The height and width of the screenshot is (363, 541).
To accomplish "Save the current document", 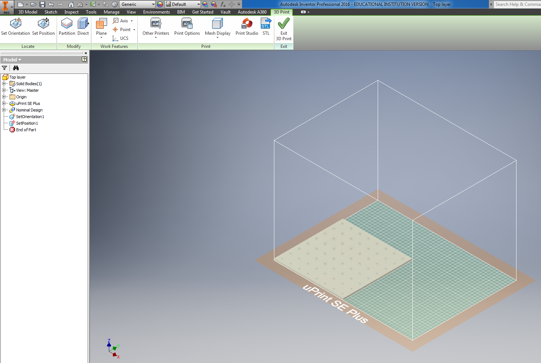I will pyautogui.click(x=42, y=4).
